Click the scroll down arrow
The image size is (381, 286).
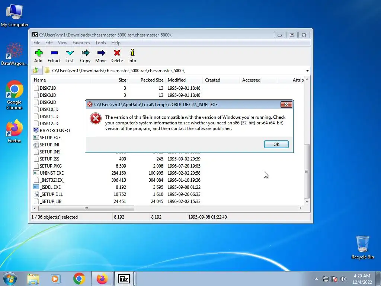pyautogui.click(x=307, y=202)
